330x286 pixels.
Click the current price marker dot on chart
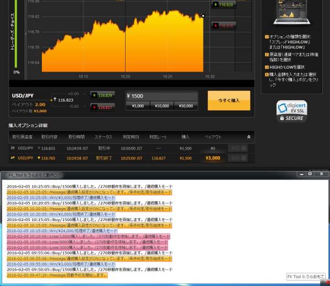coord(203,16)
